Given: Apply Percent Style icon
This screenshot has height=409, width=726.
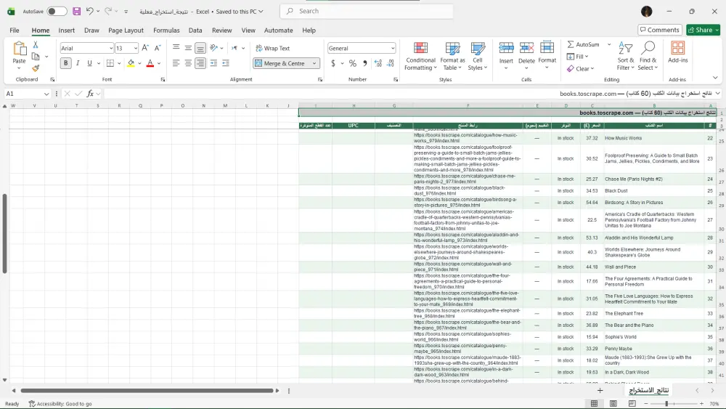Looking at the screenshot, I should [353, 63].
